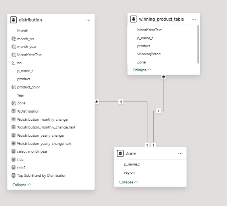Click the left-pointing filter direction arrow on relationship
The image size is (227, 206).
pyautogui.click(x=121, y=102)
